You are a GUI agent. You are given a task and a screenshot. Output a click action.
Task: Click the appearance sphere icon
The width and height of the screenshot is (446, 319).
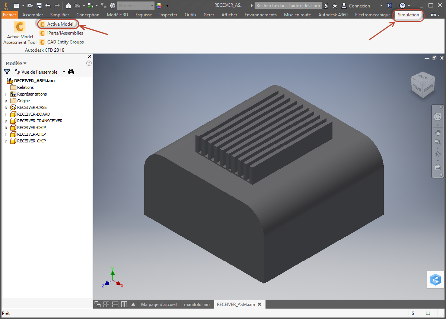(x=113, y=6)
